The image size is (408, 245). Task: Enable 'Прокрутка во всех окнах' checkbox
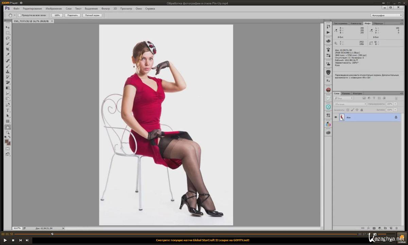19,15
